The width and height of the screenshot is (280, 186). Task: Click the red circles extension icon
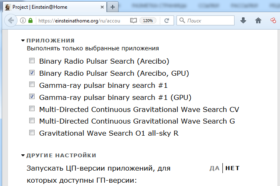point(273,21)
